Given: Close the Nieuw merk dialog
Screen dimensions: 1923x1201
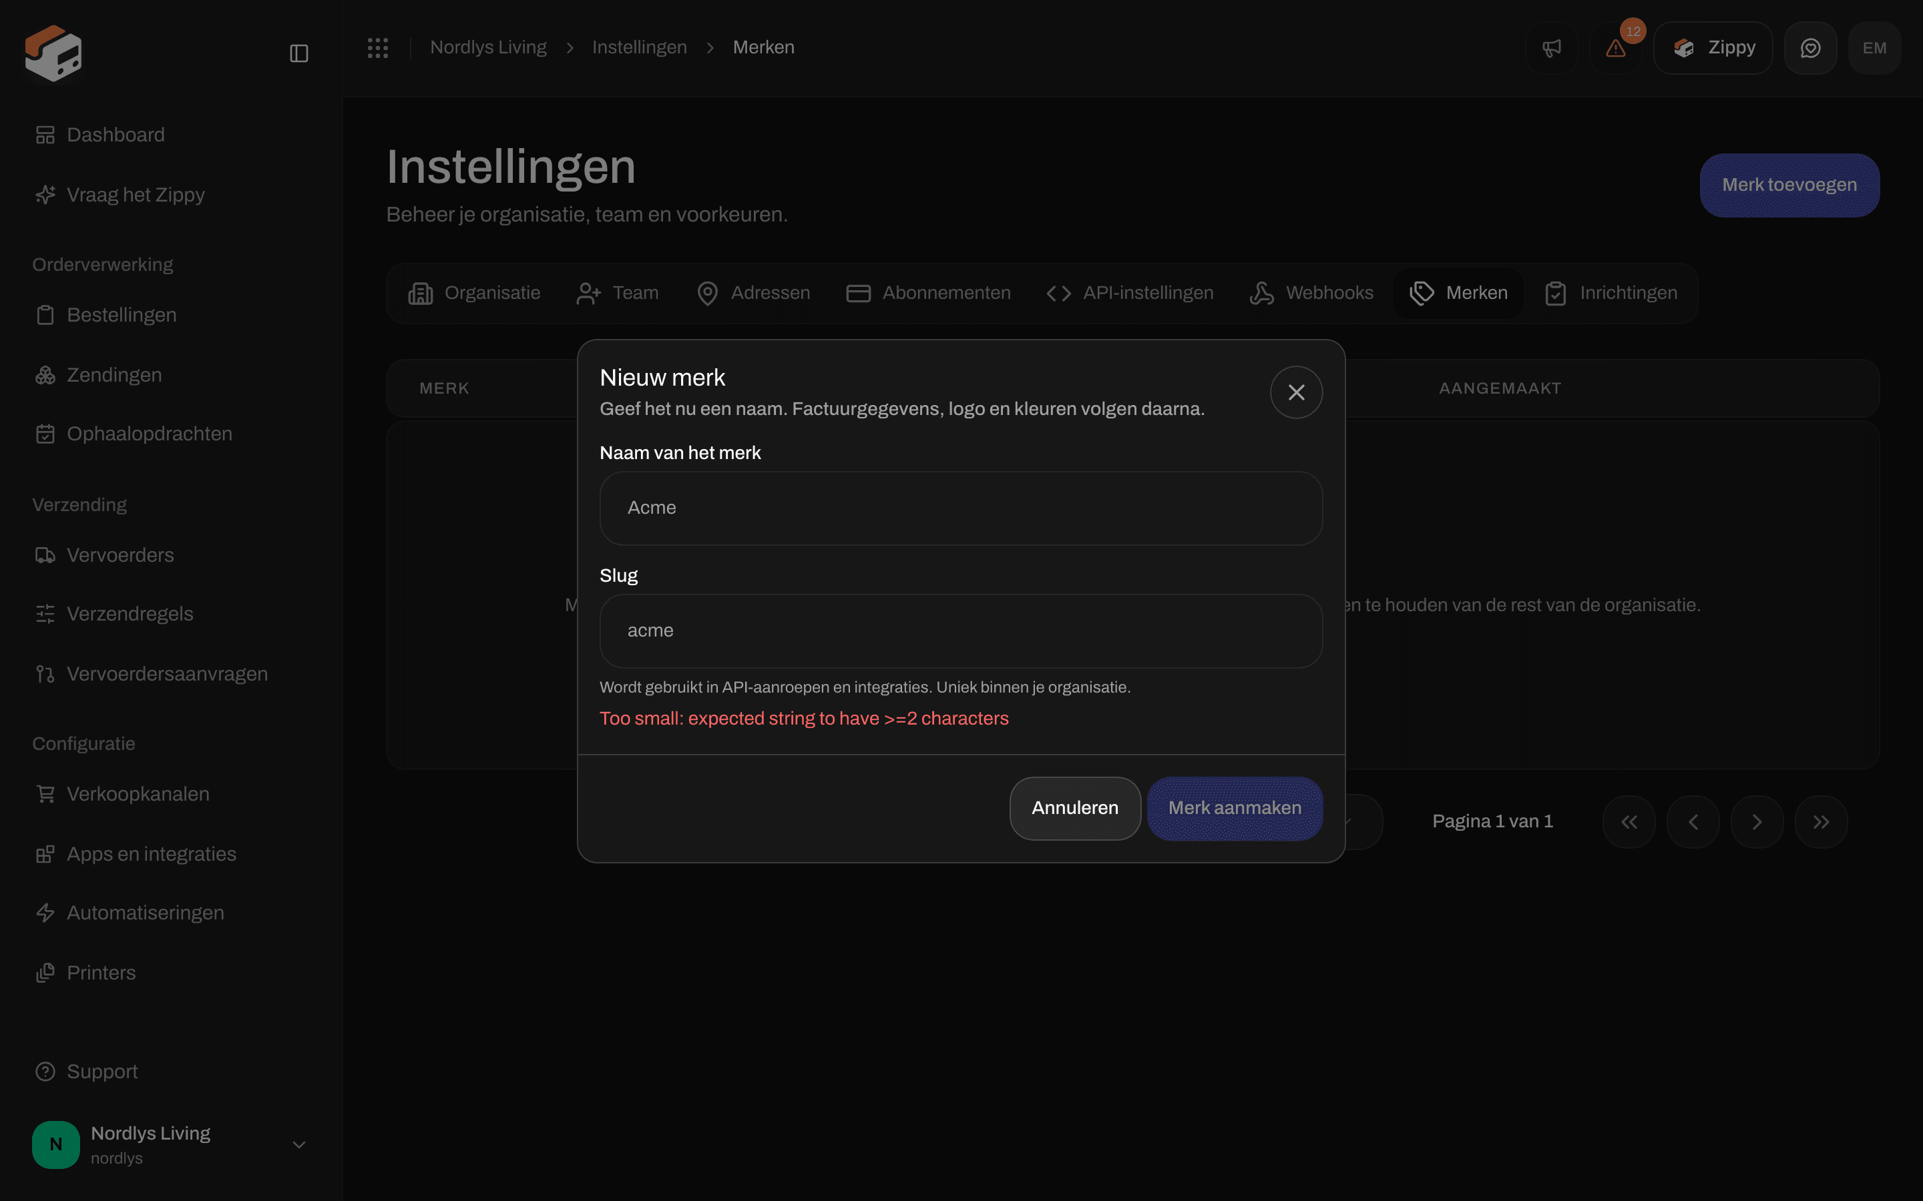Looking at the screenshot, I should [x=1296, y=392].
